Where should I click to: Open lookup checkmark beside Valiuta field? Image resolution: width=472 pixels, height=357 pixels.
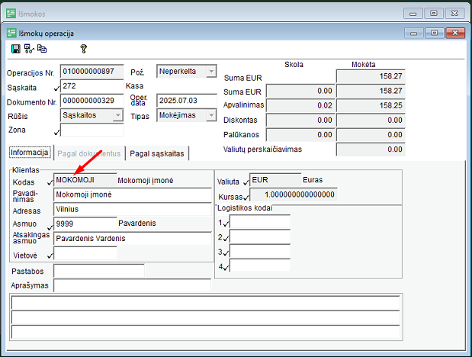(x=246, y=182)
